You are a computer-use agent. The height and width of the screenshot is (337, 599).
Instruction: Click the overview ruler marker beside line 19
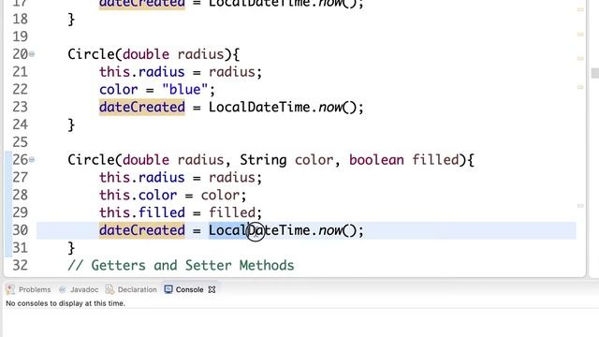(580, 35)
